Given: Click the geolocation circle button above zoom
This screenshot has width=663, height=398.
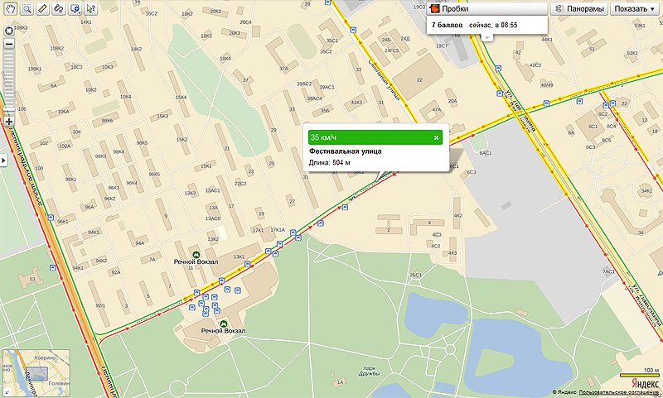Looking at the screenshot, I should [x=9, y=31].
